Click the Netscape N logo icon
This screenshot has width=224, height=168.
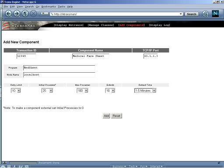pyautogui.click(x=215, y=14)
